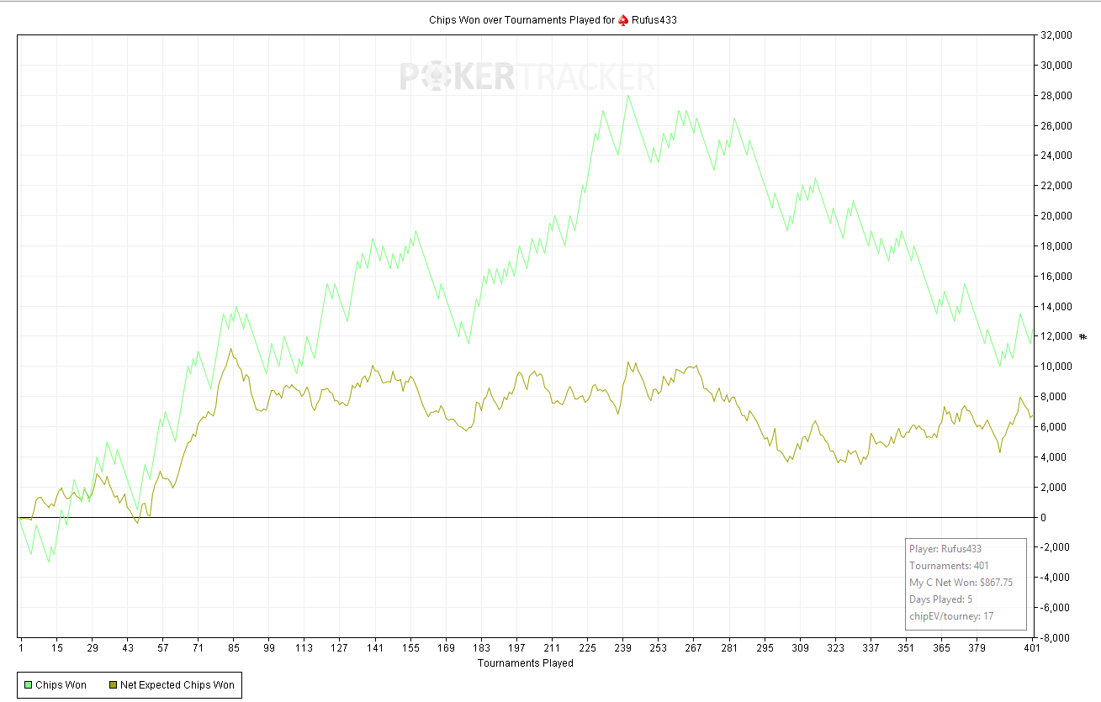Click the olive Net Expected Chips Won swatch

(x=113, y=685)
